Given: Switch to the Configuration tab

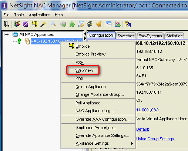Looking at the screenshot, I should coord(101,35).
